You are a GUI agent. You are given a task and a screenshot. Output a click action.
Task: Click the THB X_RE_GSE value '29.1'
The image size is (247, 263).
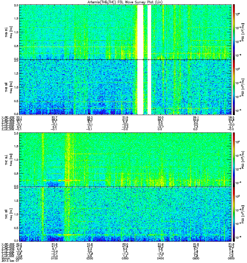pos(196,117)
